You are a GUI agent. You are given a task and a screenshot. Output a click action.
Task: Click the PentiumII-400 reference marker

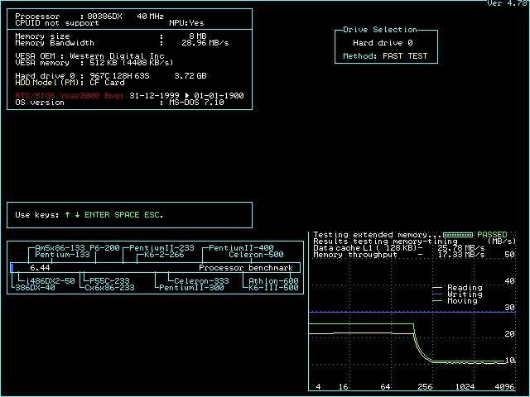241,248
